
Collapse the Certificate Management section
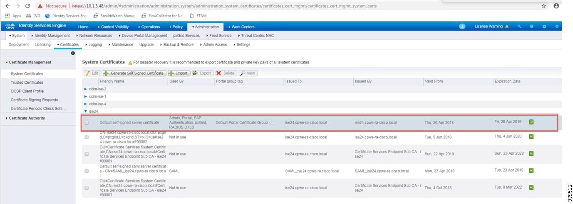[x=28, y=63]
